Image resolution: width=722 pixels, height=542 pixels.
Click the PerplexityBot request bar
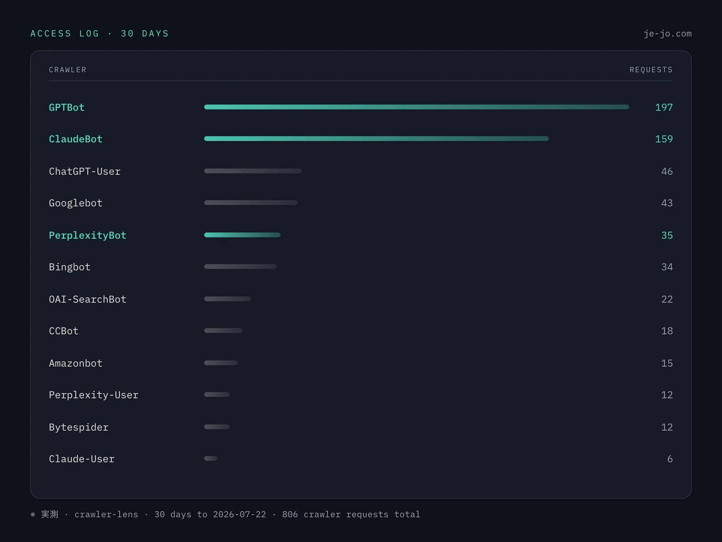tap(242, 235)
